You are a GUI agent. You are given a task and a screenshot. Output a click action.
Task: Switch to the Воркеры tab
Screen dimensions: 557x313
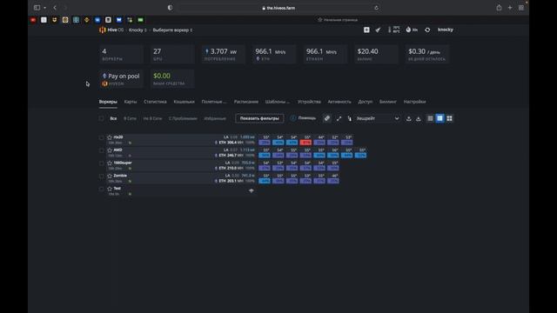click(x=108, y=102)
